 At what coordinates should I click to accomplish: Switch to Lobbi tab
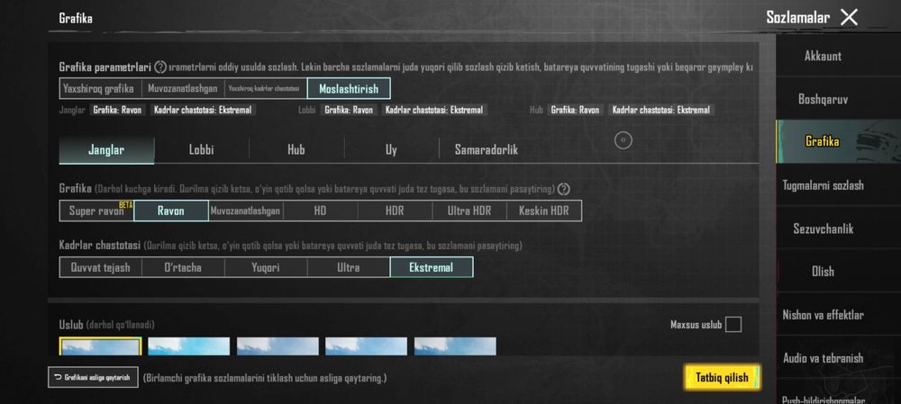[201, 150]
